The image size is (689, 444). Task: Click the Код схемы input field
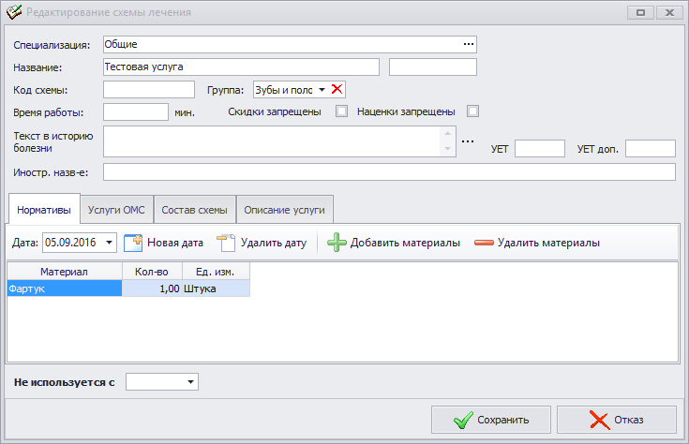tap(149, 90)
